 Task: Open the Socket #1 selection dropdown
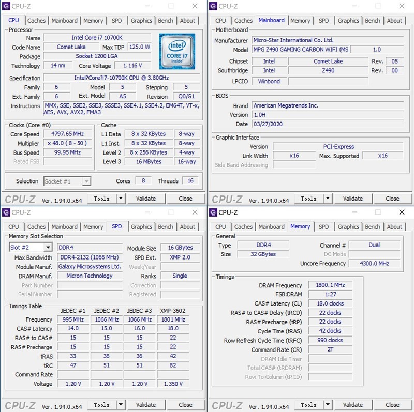click(x=67, y=181)
